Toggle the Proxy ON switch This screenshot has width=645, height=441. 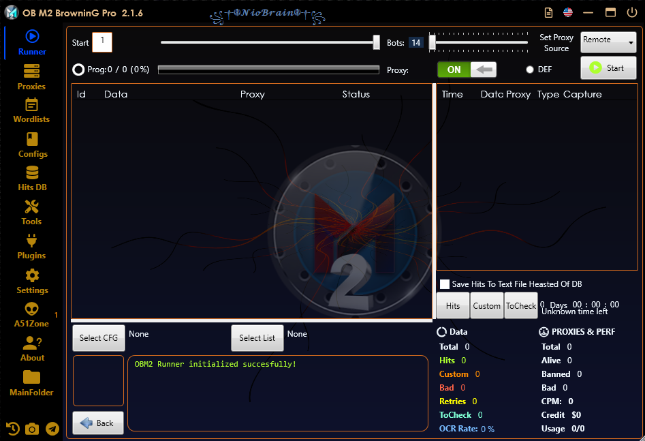(x=467, y=70)
